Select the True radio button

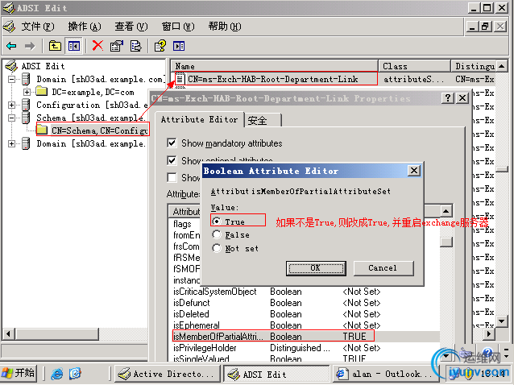217,221
